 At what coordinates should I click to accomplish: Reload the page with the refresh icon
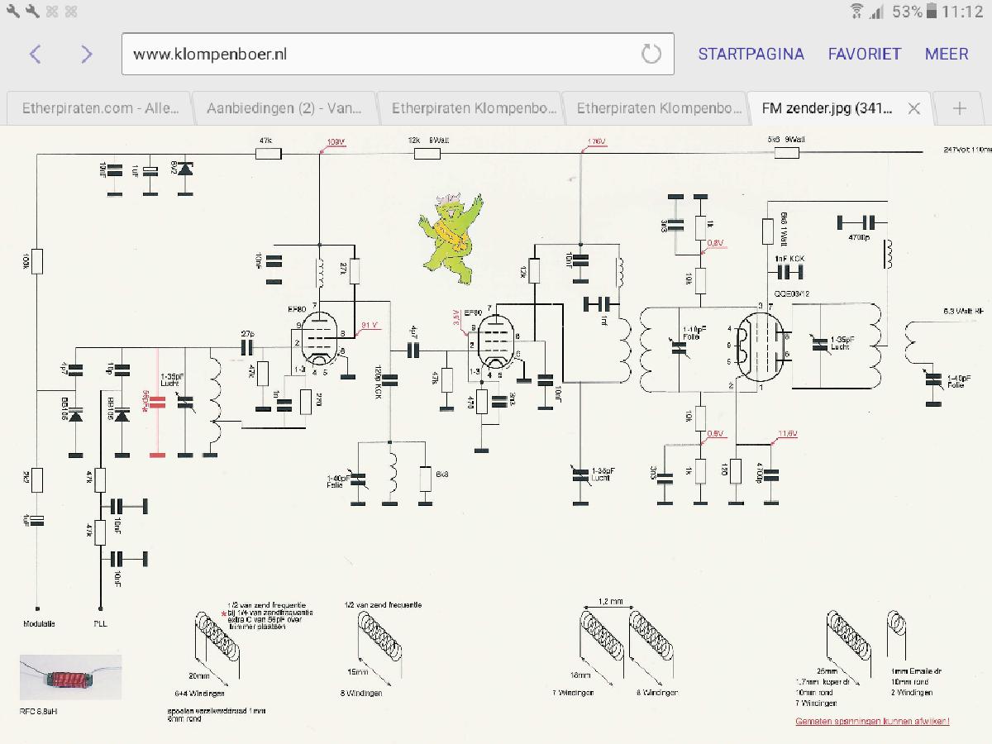(x=651, y=55)
